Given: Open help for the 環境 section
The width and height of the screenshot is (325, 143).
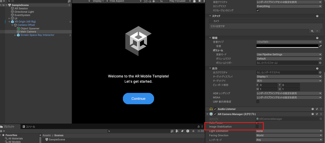Looking at the screenshot, I should tap(317, 38).
